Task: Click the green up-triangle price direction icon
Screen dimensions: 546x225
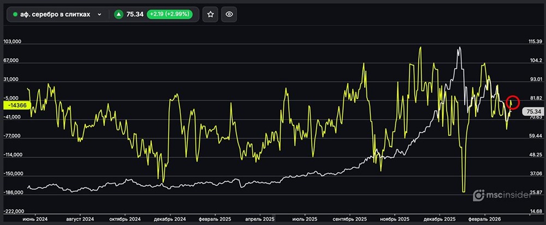Action: 118,15
